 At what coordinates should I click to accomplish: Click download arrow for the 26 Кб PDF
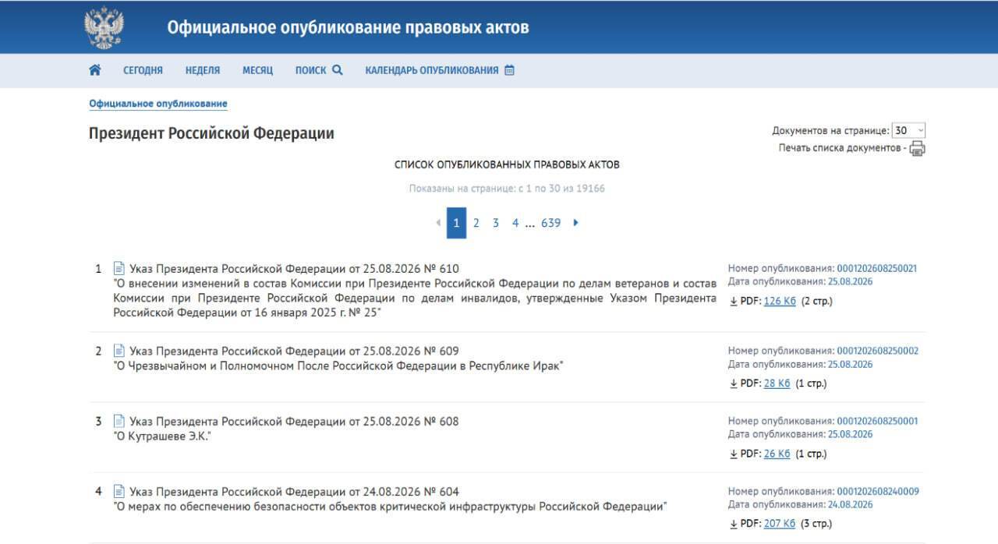[x=733, y=454]
